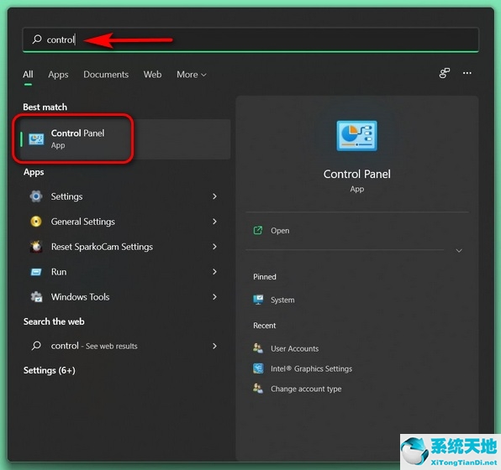Viewport: 501px width, 470px height.
Task: Expand the control web results chevron
Action: 214,346
